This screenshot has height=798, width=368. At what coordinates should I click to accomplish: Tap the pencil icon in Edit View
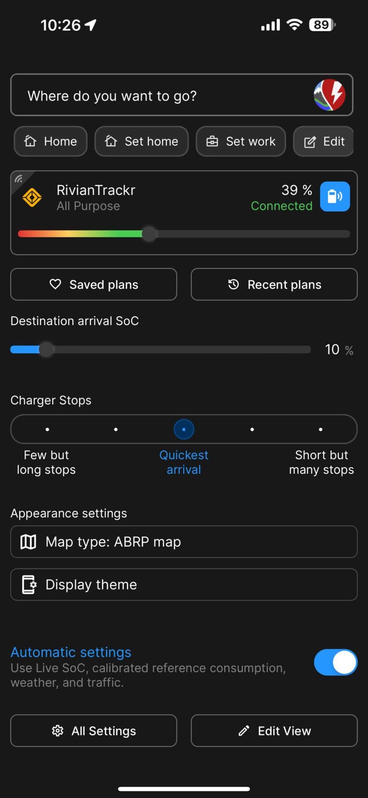click(244, 731)
